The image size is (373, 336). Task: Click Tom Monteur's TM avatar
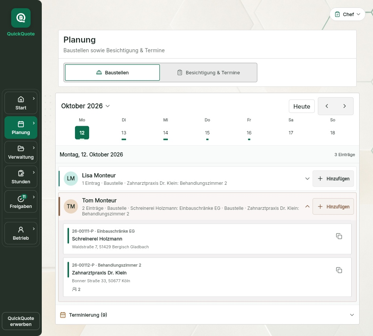pyautogui.click(x=71, y=206)
